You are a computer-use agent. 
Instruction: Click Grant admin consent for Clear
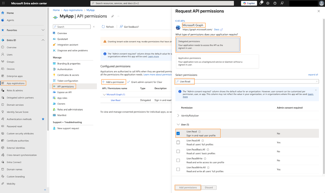point(145,82)
